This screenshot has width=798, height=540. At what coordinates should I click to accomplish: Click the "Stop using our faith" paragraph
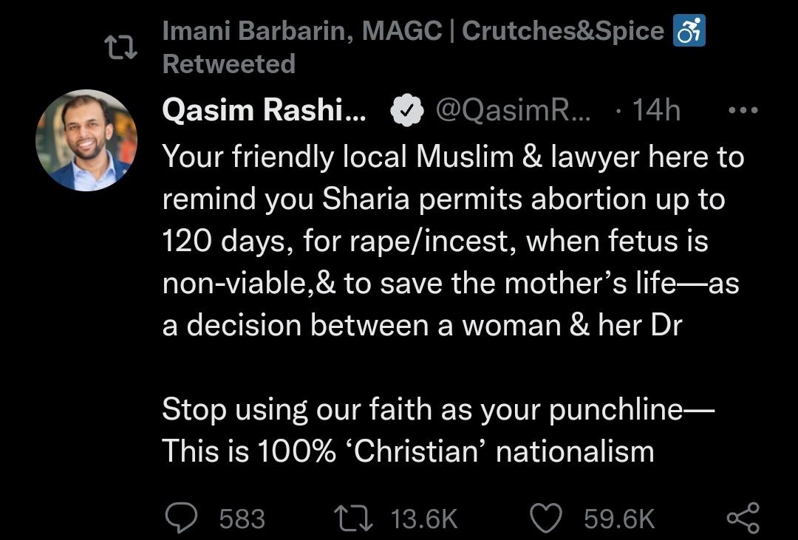pos(427,430)
